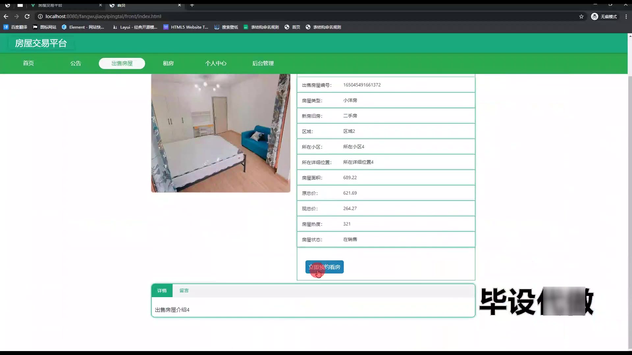Click the browser forward arrow
Screen dimensions: 632x355
click(x=16, y=16)
